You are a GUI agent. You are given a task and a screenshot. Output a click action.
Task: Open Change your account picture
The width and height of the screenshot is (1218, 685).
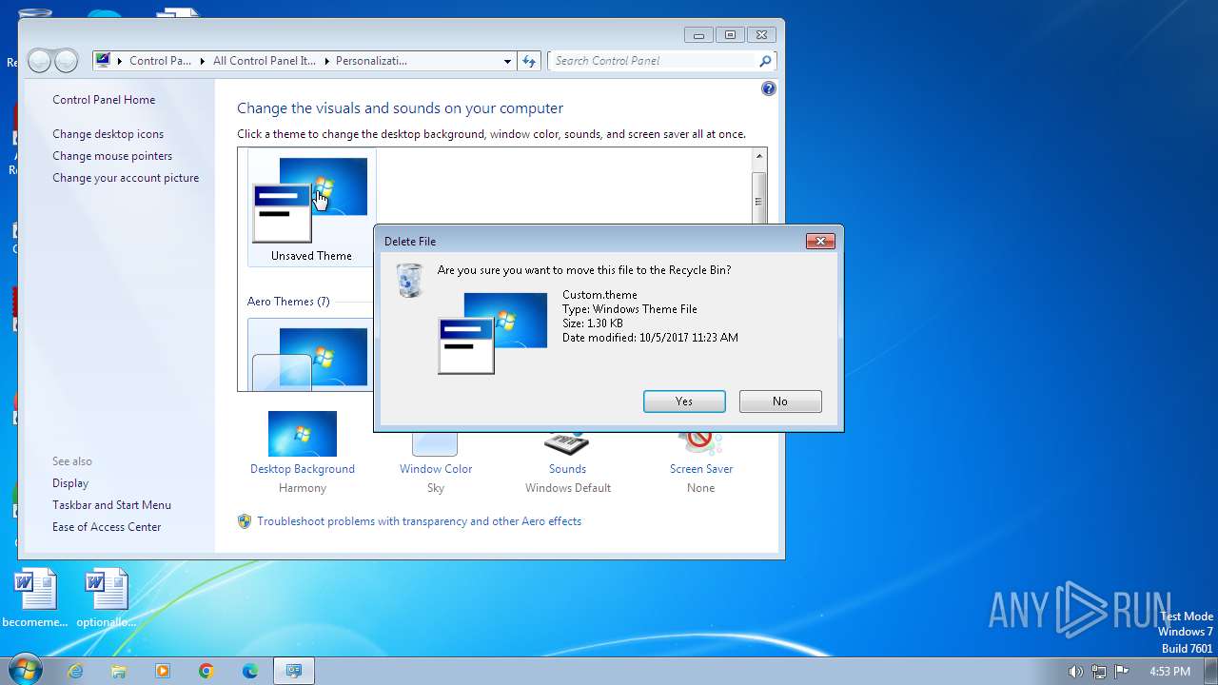pos(126,178)
